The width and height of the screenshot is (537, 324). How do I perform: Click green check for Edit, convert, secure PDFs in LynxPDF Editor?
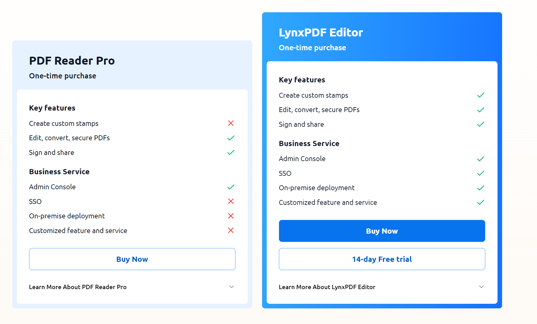click(x=481, y=110)
